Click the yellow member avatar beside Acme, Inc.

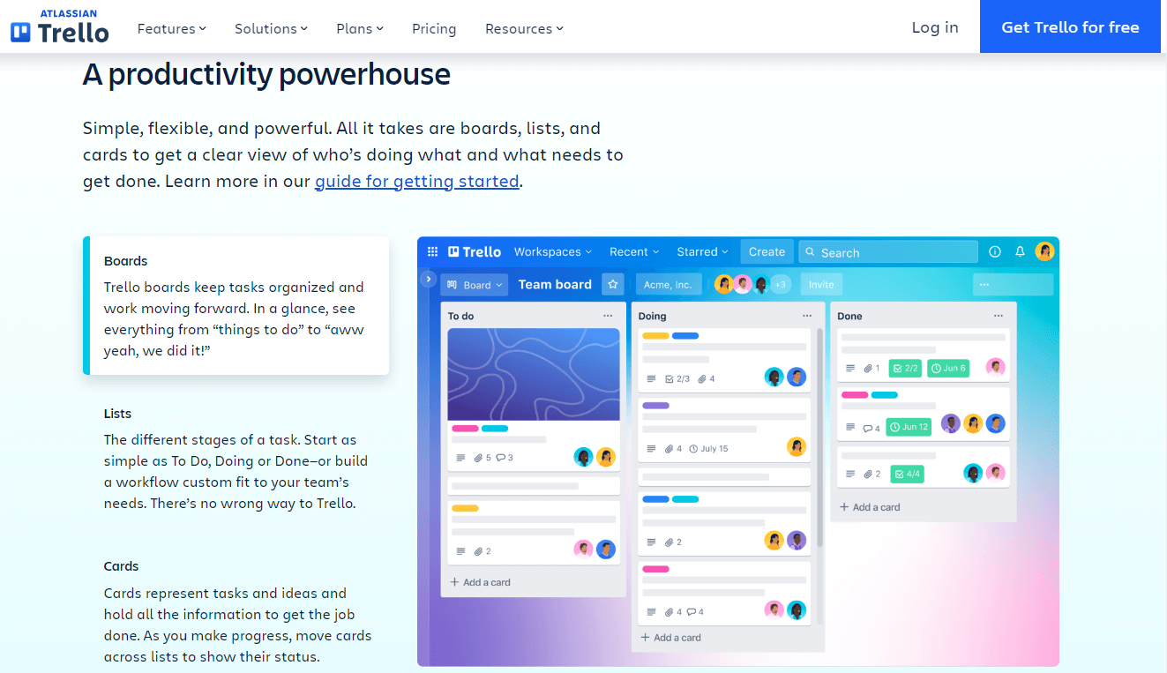[x=724, y=284]
